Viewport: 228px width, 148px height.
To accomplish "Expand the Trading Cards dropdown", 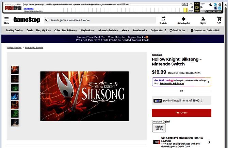I will click(x=14, y=30).
